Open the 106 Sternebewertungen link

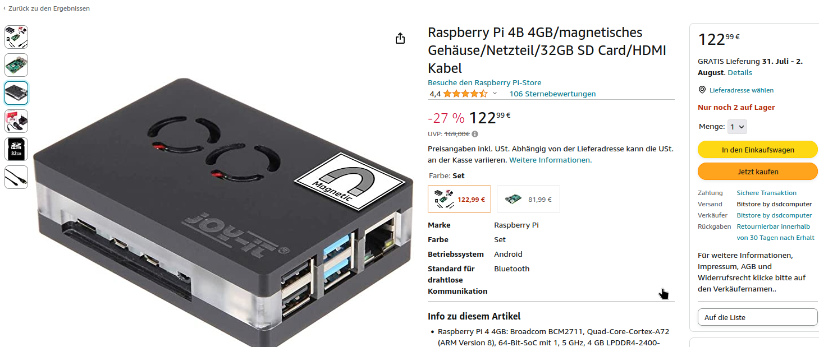tap(552, 94)
